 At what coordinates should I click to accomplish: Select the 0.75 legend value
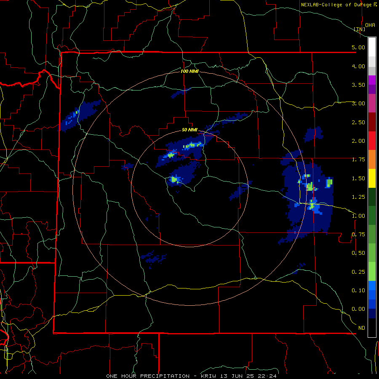358,235
